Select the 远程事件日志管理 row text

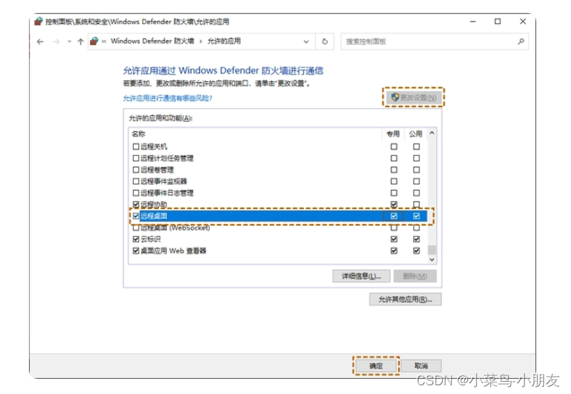coord(167,192)
